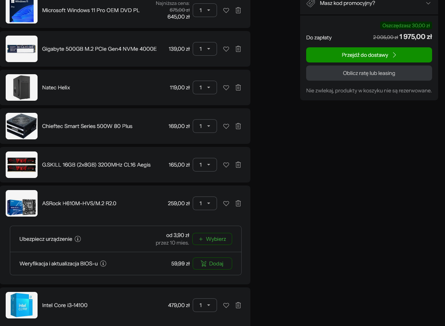The width and height of the screenshot is (445, 326).
Task: Heart the Intel Core i3-14100
Action: (x=226, y=305)
